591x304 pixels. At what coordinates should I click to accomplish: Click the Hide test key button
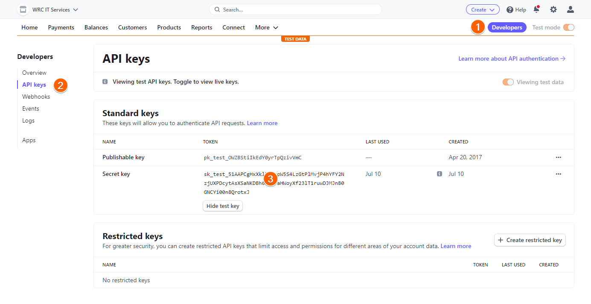coord(223,206)
